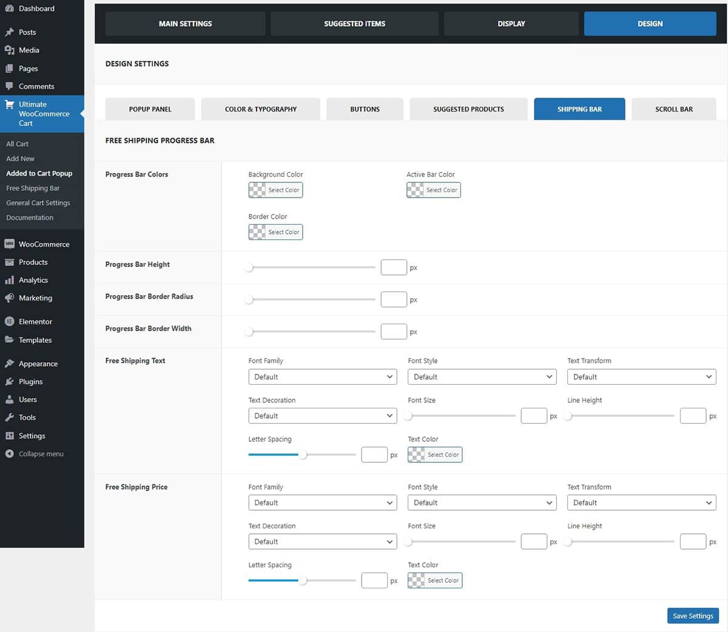Screen dimensions: 728x632
Task: Click the Comments speech bubble icon
Action: tap(9, 86)
